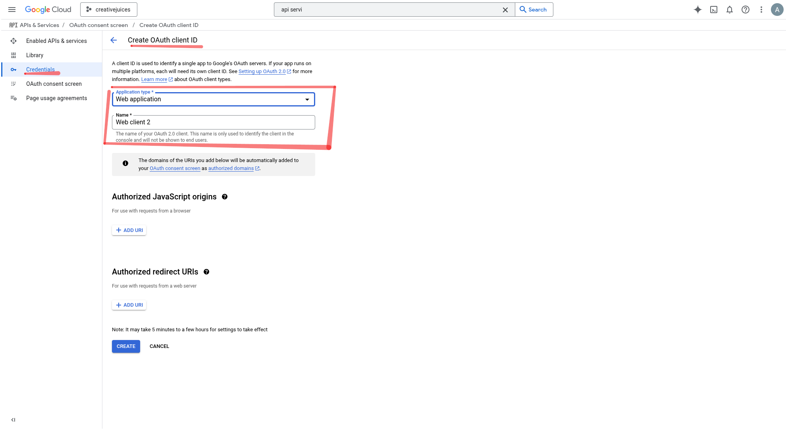Click help icon next to JavaScript origins
This screenshot has width=786, height=429.
(x=225, y=197)
